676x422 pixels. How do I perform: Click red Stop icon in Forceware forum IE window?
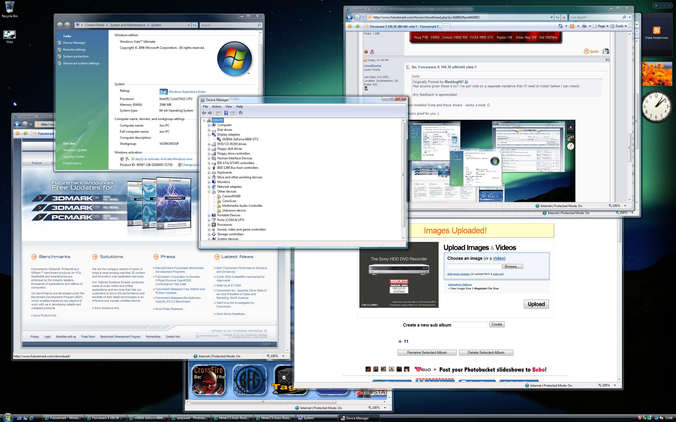coord(564,17)
